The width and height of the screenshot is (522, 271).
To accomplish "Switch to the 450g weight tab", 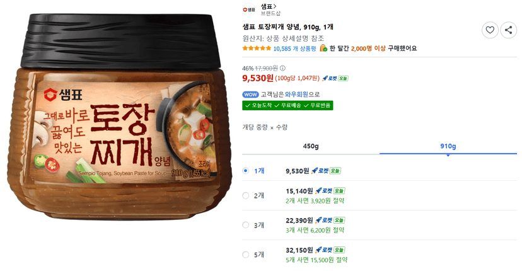I will [311, 146].
